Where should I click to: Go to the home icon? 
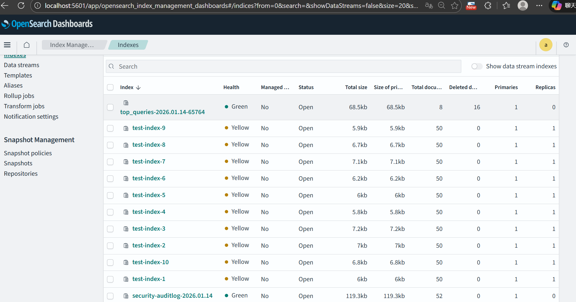coord(27,45)
